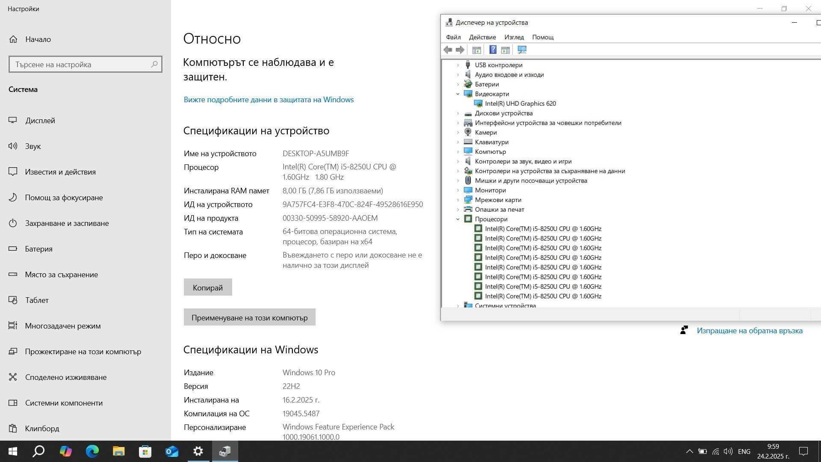Click device name DESKTOP-A5UMB9F text

pyautogui.click(x=316, y=154)
